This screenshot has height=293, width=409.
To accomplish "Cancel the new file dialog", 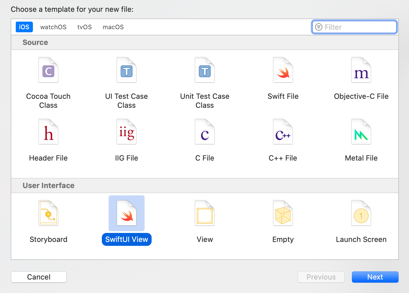I will coord(39,277).
